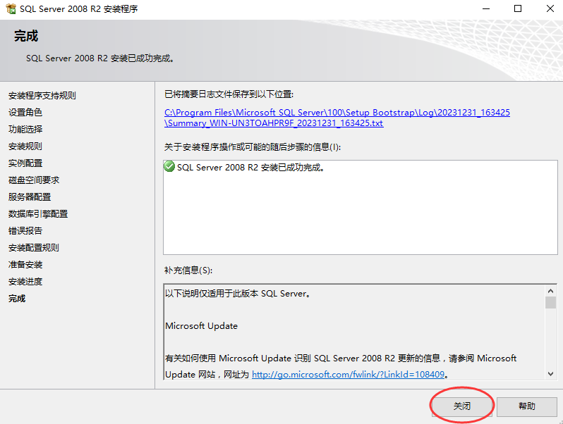Select the 数据库引擎配置 step
563x424 pixels.
(x=38, y=214)
